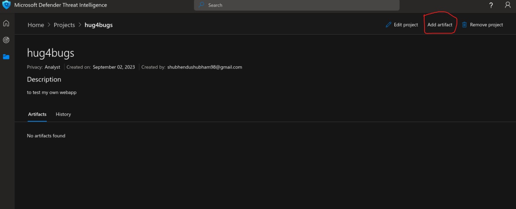Click the creator email shubhendushubham98@gmail.com
Viewport: 516px width, 209px height.
(204, 67)
